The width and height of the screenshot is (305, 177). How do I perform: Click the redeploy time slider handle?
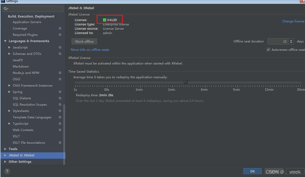[185, 82]
